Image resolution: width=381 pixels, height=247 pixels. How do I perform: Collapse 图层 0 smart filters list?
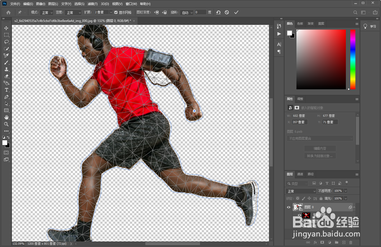tap(354, 207)
